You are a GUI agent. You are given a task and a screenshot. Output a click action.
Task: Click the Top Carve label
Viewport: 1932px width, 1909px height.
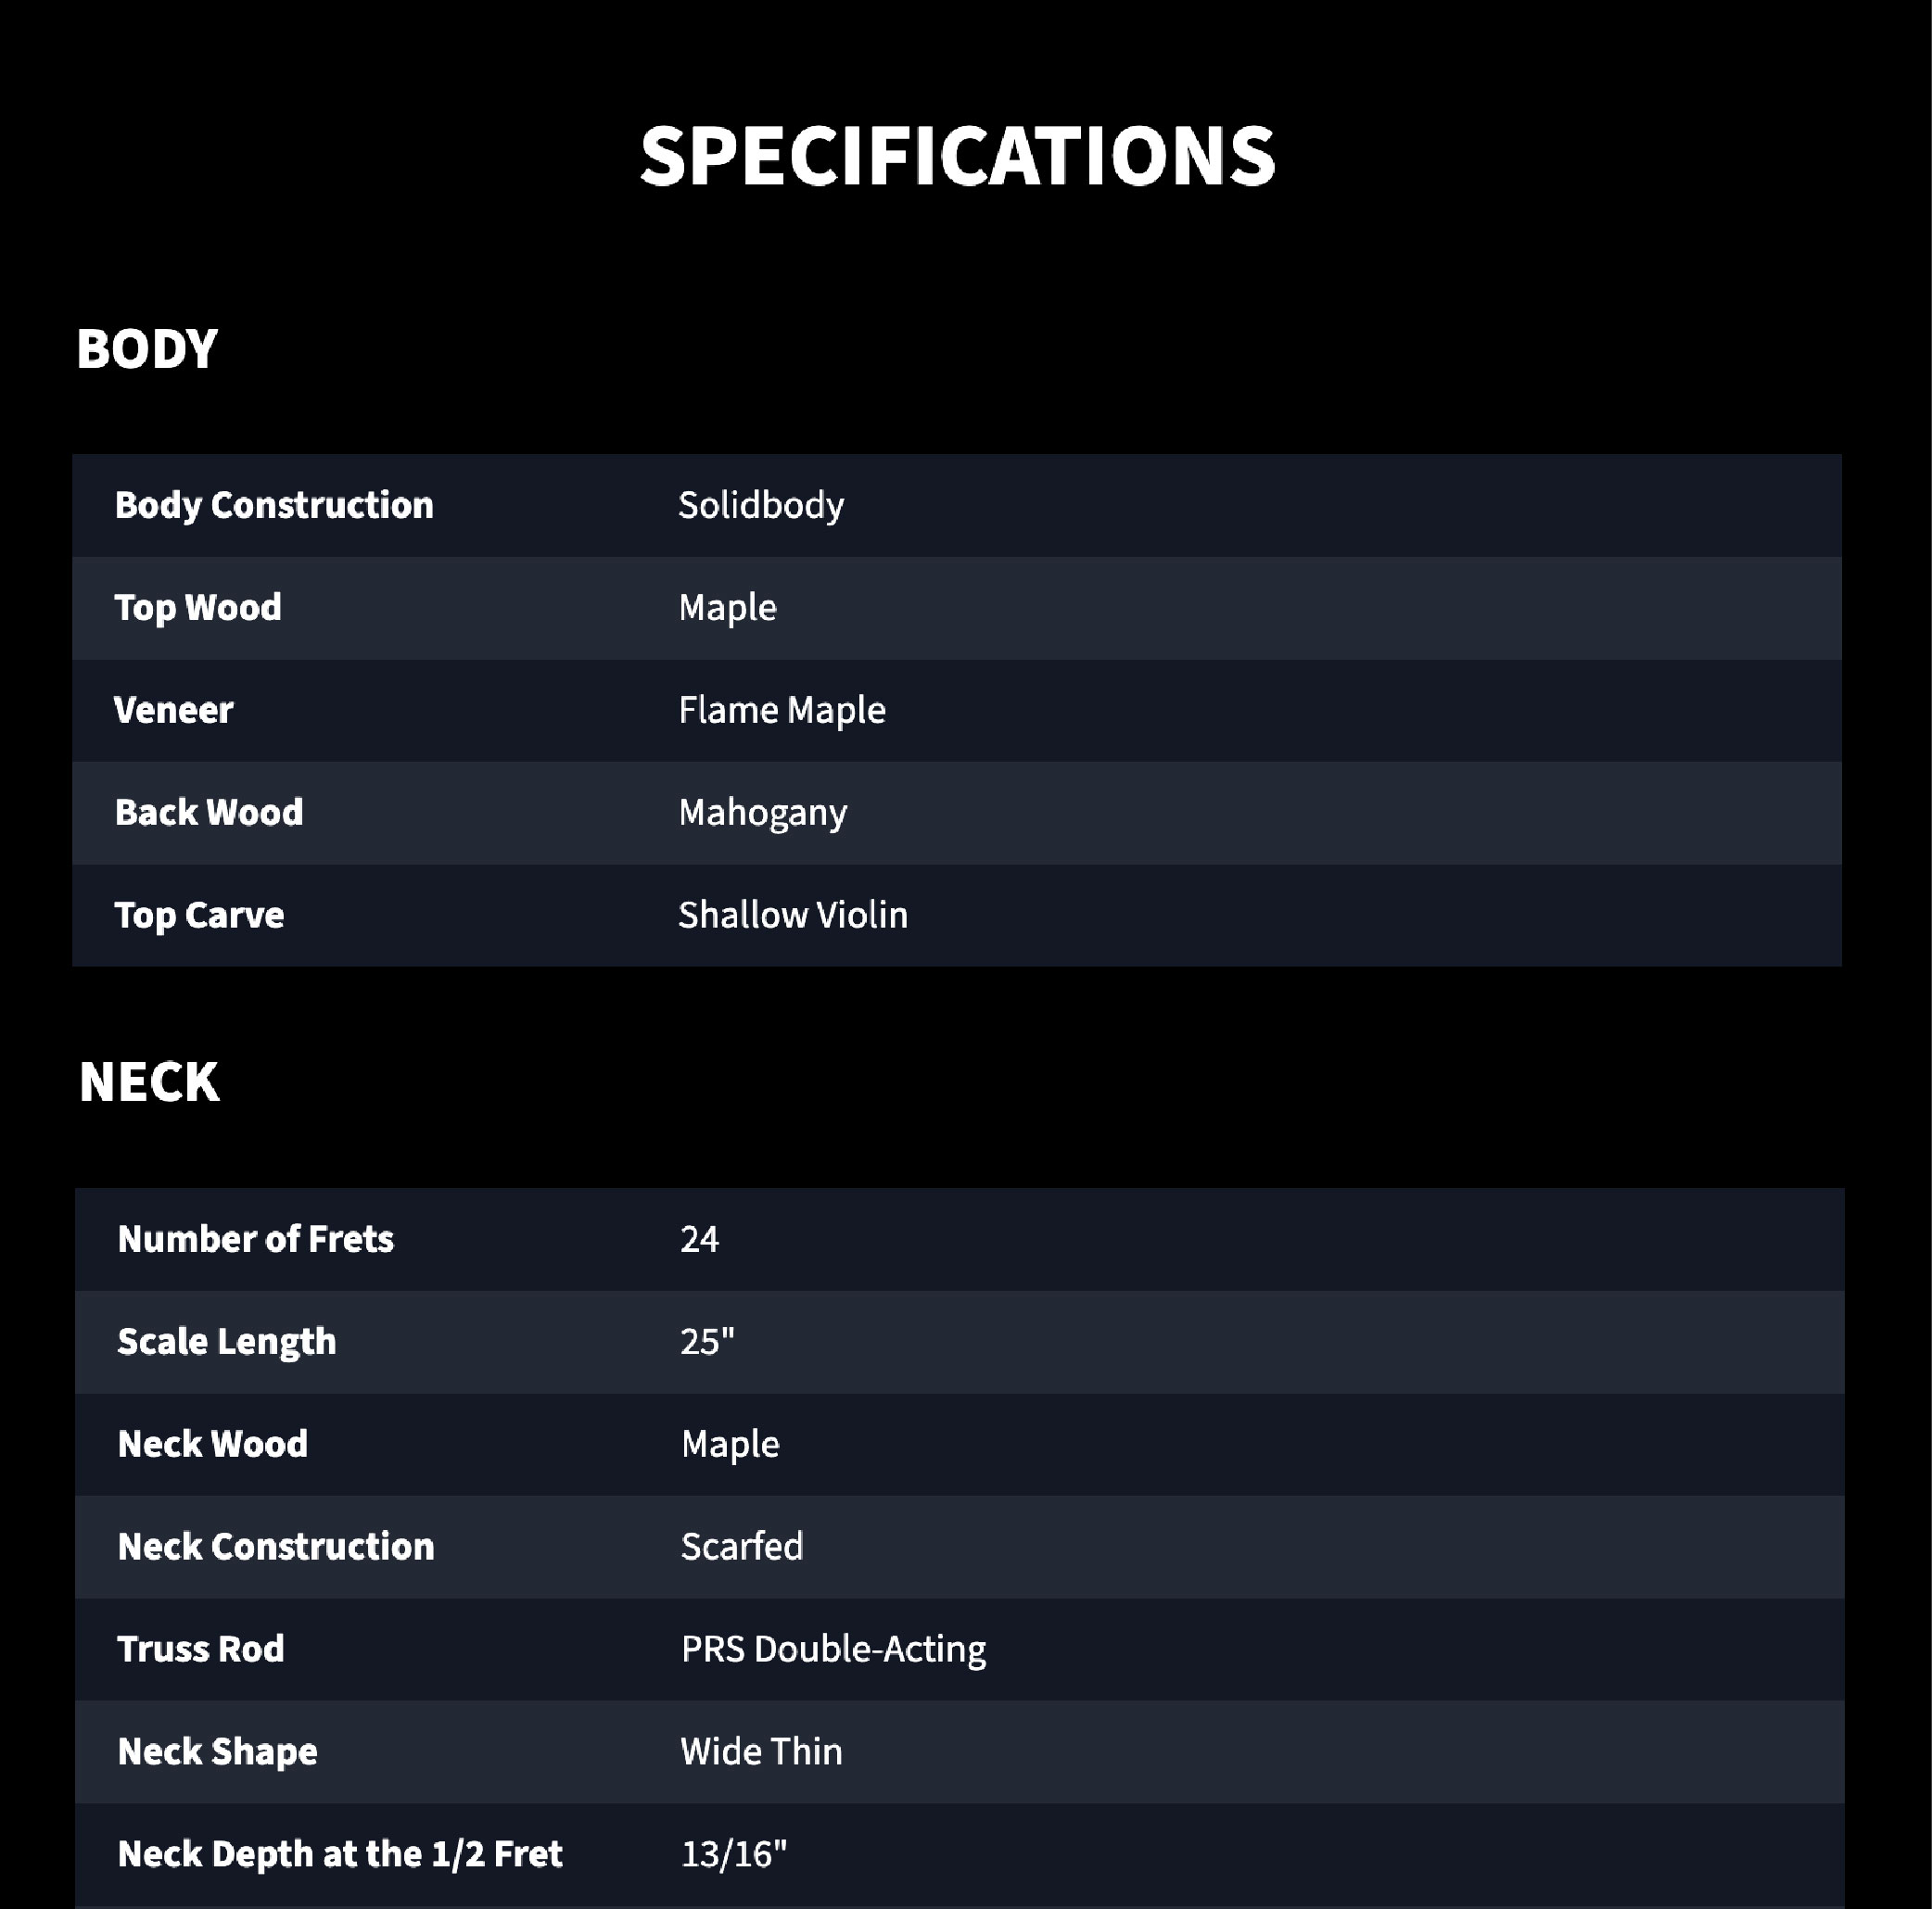(x=200, y=915)
